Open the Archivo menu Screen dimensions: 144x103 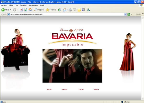4,5
